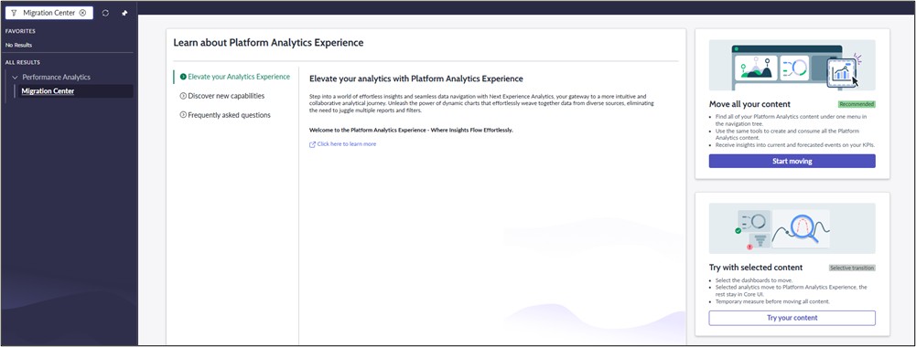Click the Selective transition badge

coord(852,268)
